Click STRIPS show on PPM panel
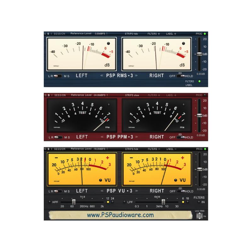Image resolution: width=252 pixels, height=252 pixels. click(132, 95)
